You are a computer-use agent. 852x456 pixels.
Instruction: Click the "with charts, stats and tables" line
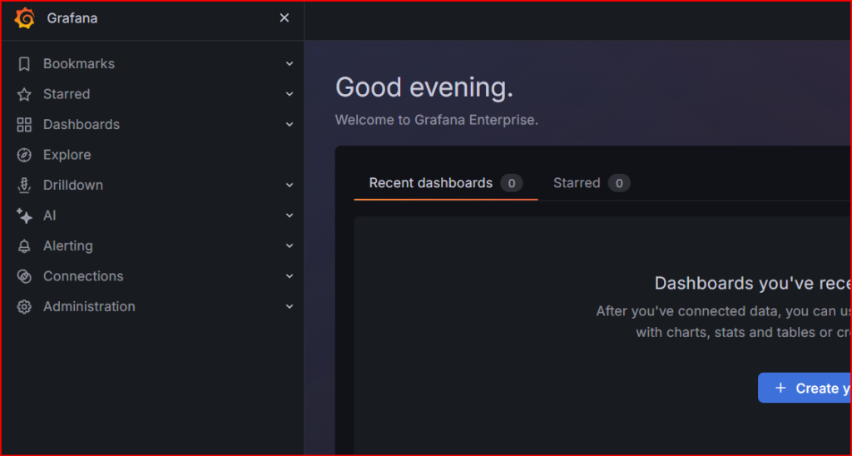tap(743, 332)
